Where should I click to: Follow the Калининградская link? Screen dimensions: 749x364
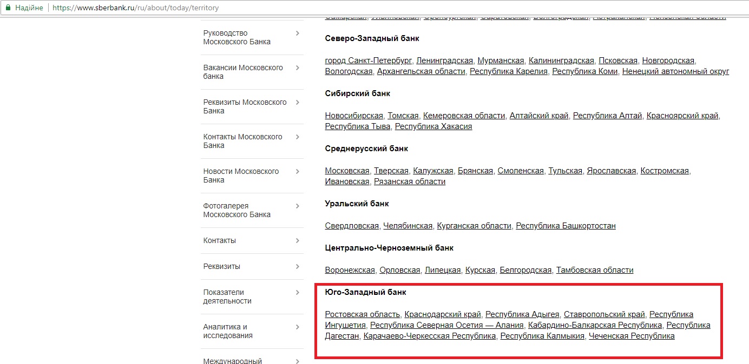tap(561, 60)
